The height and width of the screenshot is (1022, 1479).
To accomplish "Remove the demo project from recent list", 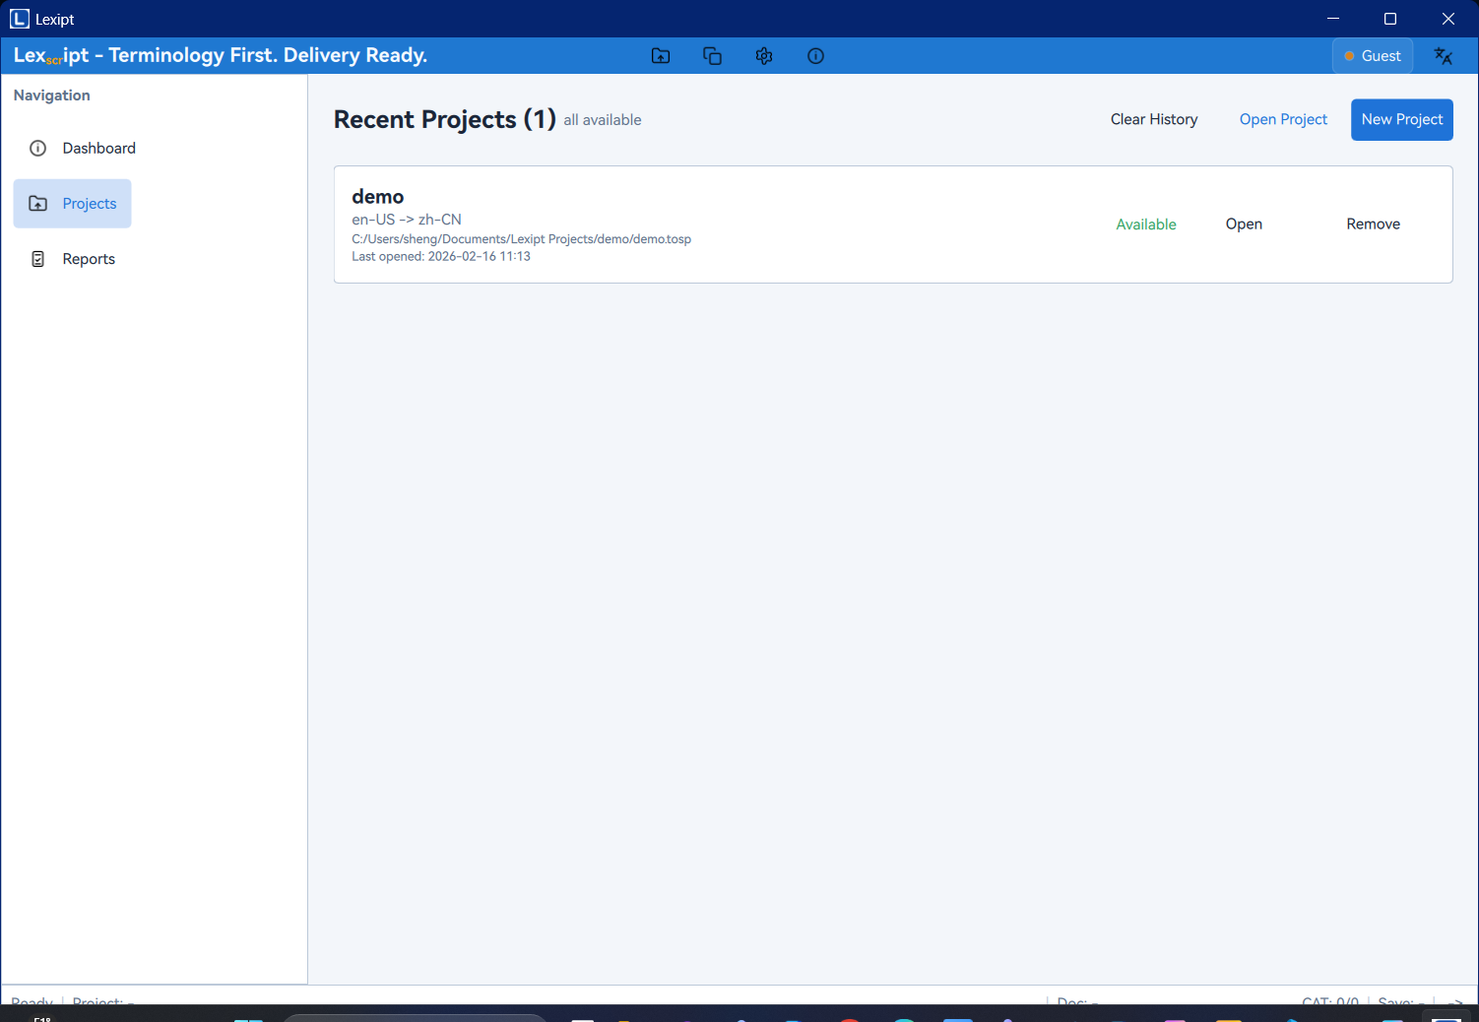I will point(1373,224).
